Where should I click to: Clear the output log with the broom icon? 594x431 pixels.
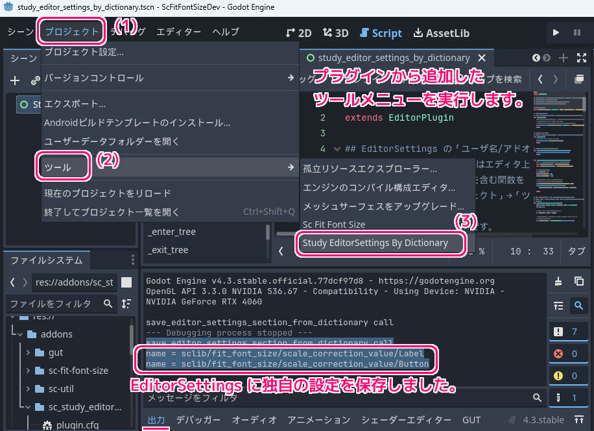coord(559,281)
